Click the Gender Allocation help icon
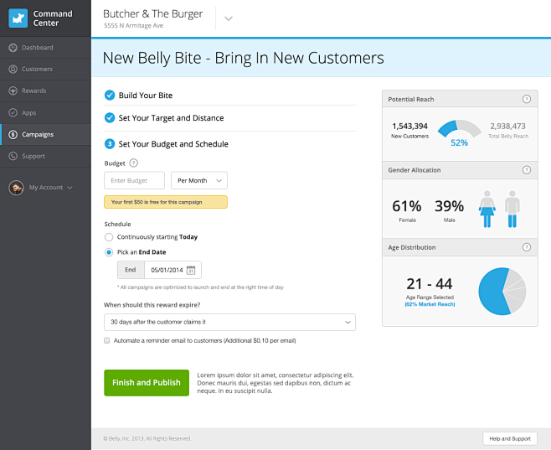 tap(527, 170)
